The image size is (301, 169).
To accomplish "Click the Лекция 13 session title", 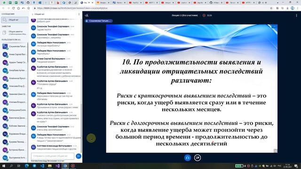I will (185, 15).
